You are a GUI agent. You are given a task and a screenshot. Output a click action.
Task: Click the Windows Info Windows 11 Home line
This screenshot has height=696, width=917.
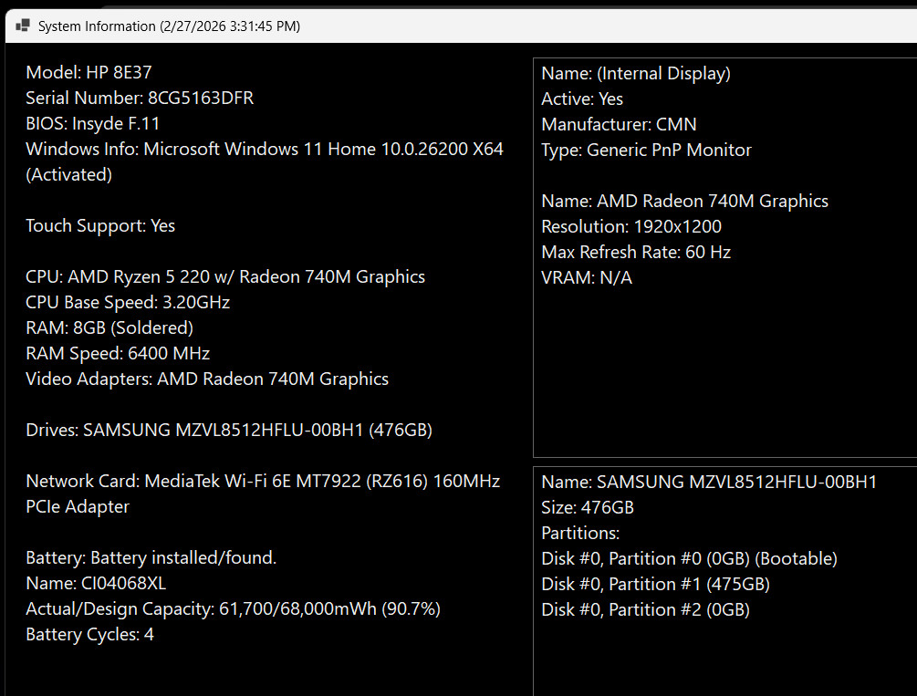(265, 150)
